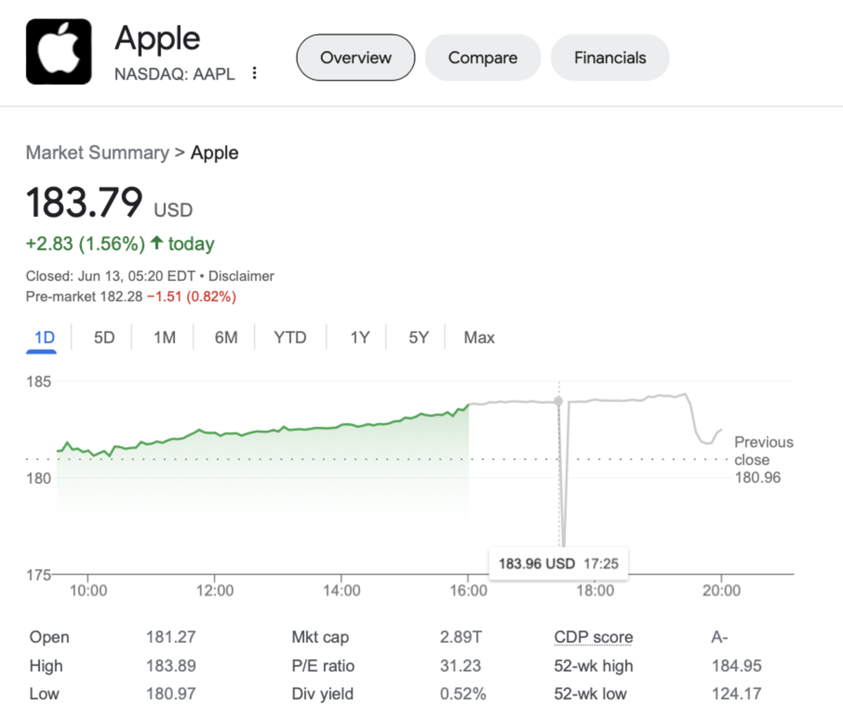Select the 6M range tab
Viewport: 843px width, 718px height.
tap(226, 337)
